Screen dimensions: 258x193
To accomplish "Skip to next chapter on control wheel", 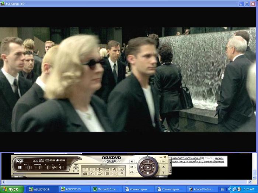I will 153,167.
